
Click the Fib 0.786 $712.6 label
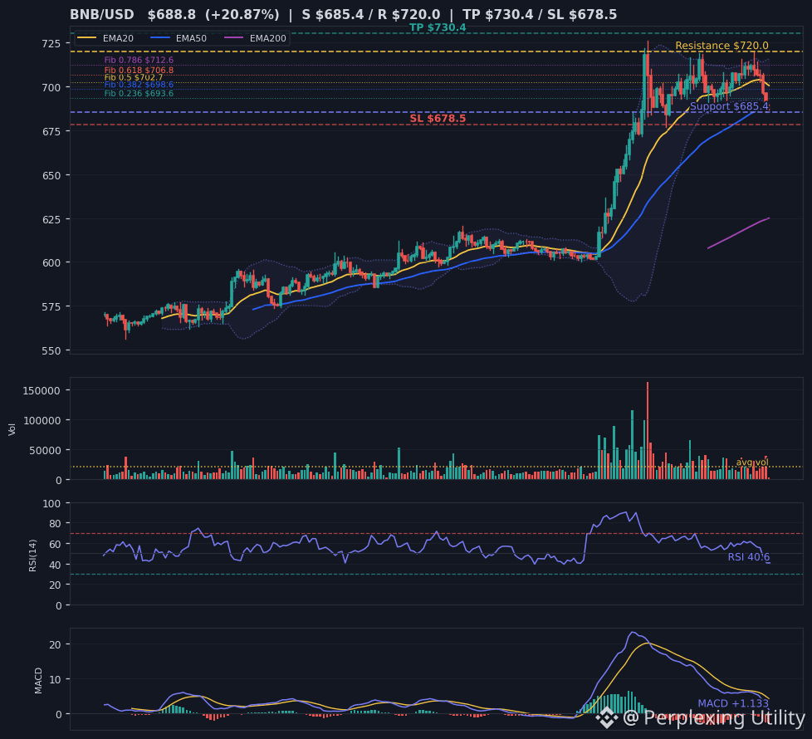click(x=139, y=61)
